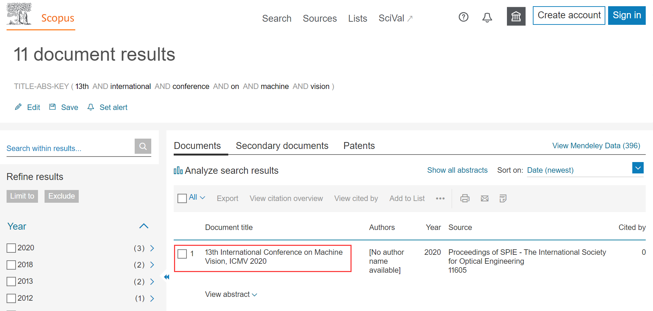Check the 2020 year filter checkbox
Screen dimensions: 653x311
tap(11, 248)
